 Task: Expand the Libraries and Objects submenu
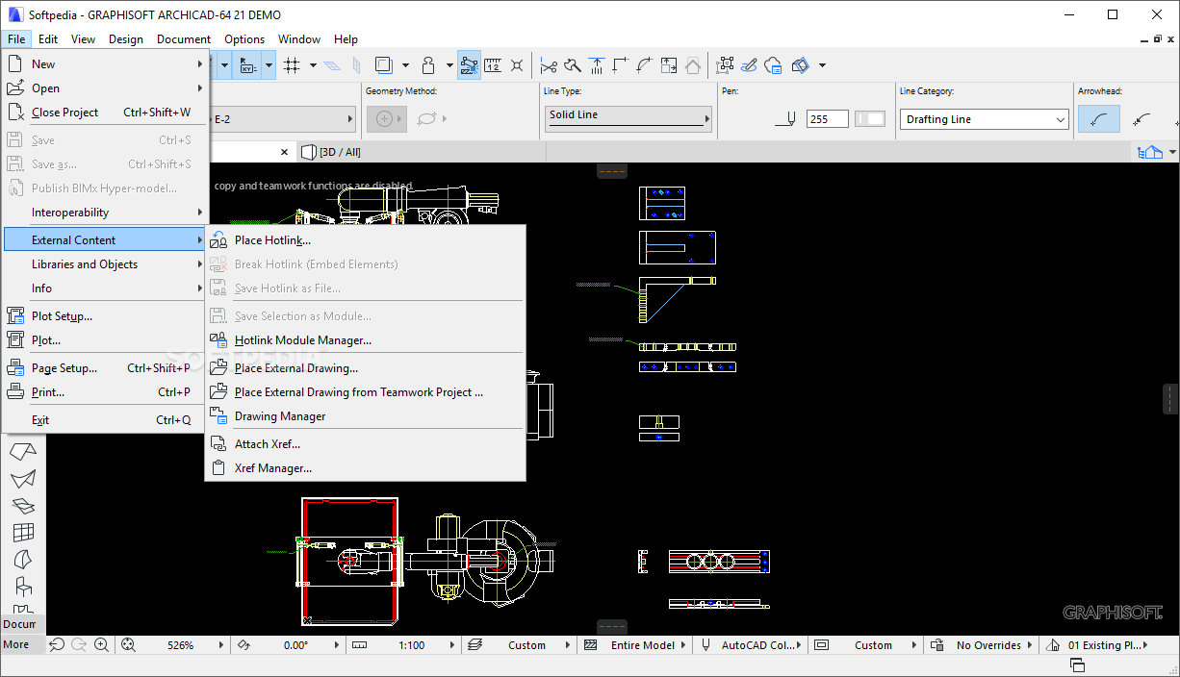pyautogui.click(x=106, y=264)
